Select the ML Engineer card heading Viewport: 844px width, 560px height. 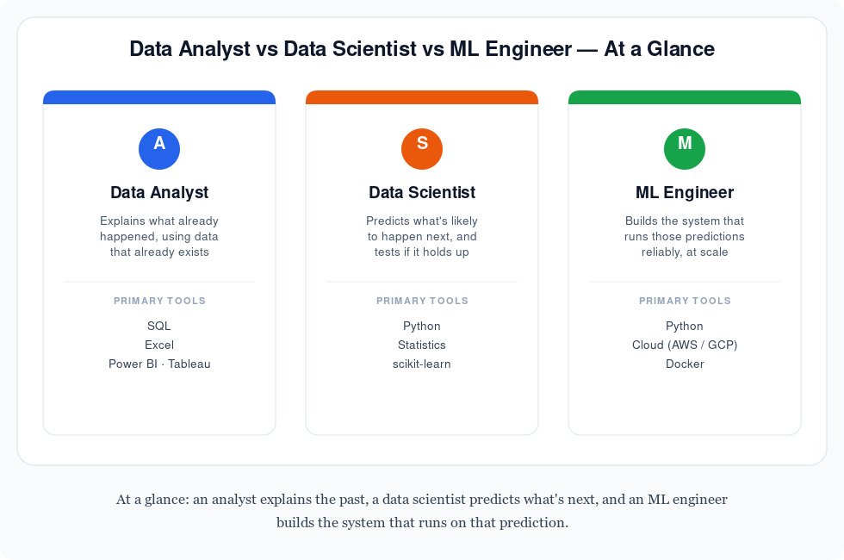685,192
